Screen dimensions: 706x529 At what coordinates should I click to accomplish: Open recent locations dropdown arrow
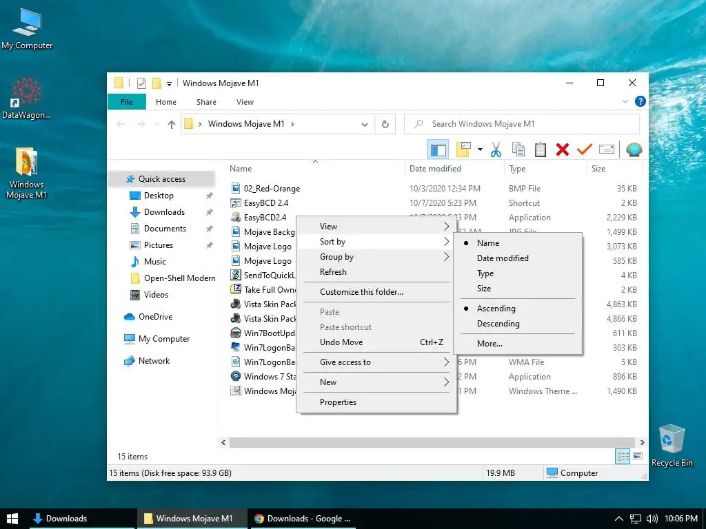[157, 124]
